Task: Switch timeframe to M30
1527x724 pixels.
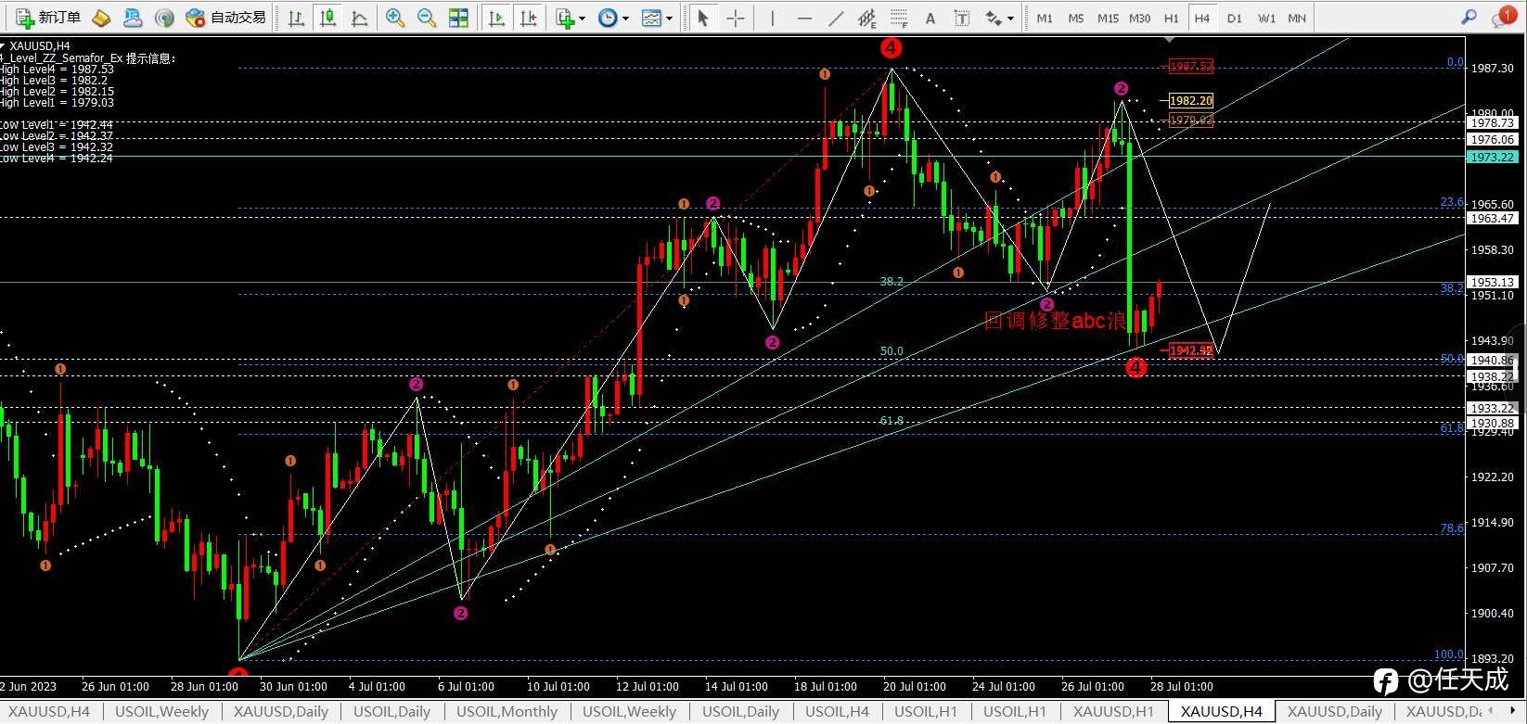Action: (1140, 18)
